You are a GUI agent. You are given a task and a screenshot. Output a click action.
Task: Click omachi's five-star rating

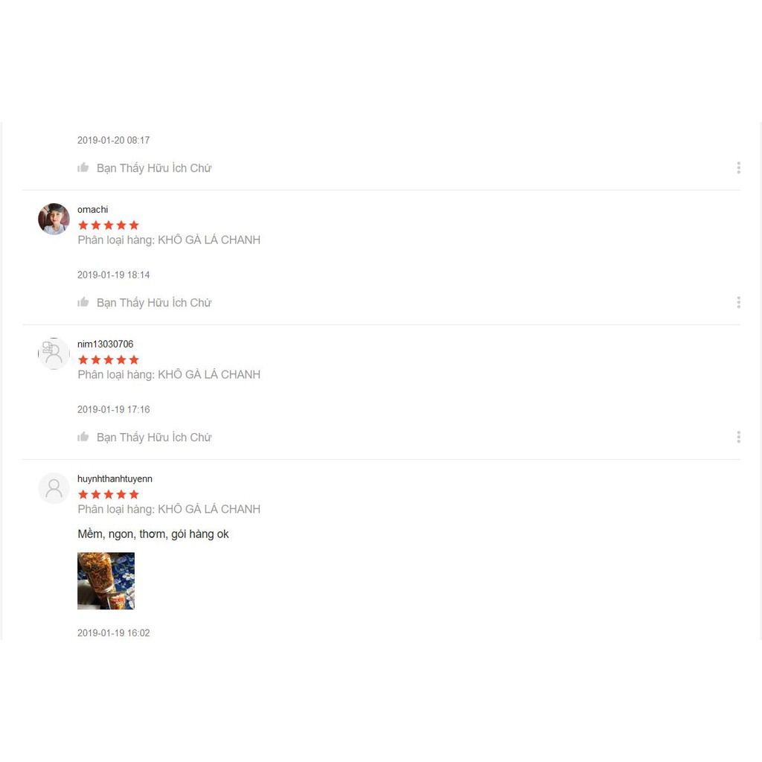109,225
